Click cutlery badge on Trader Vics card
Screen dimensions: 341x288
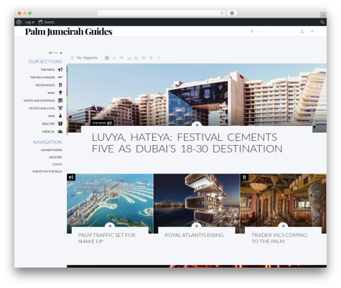(x=244, y=177)
